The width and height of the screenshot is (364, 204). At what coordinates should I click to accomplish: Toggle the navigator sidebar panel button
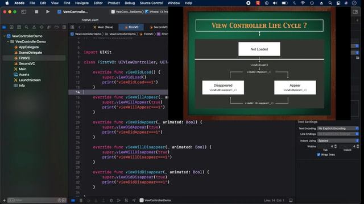point(24,12)
